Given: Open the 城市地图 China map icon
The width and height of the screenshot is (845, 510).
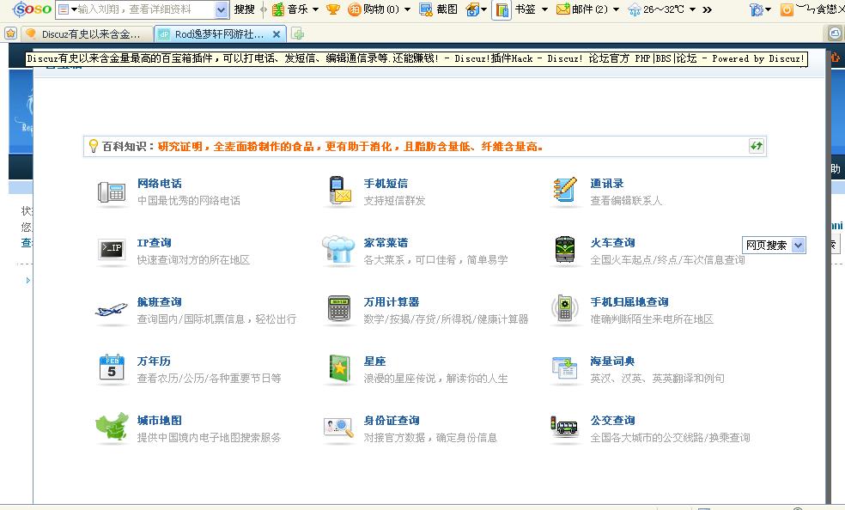Looking at the screenshot, I should point(112,427).
